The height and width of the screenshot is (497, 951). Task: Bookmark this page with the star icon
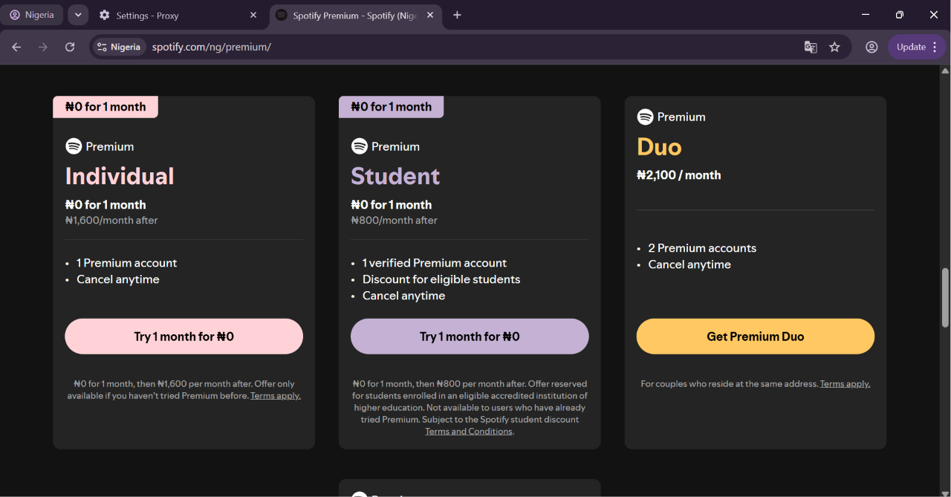click(834, 47)
